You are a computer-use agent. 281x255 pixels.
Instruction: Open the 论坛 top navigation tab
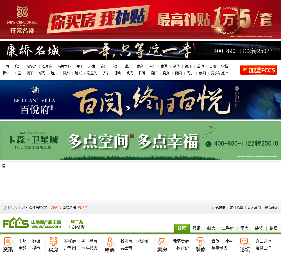coord(273,228)
